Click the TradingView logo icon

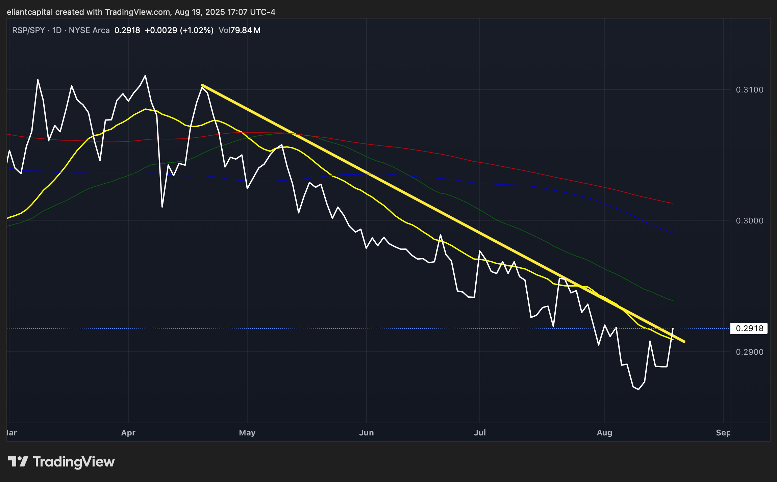click(x=18, y=461)
